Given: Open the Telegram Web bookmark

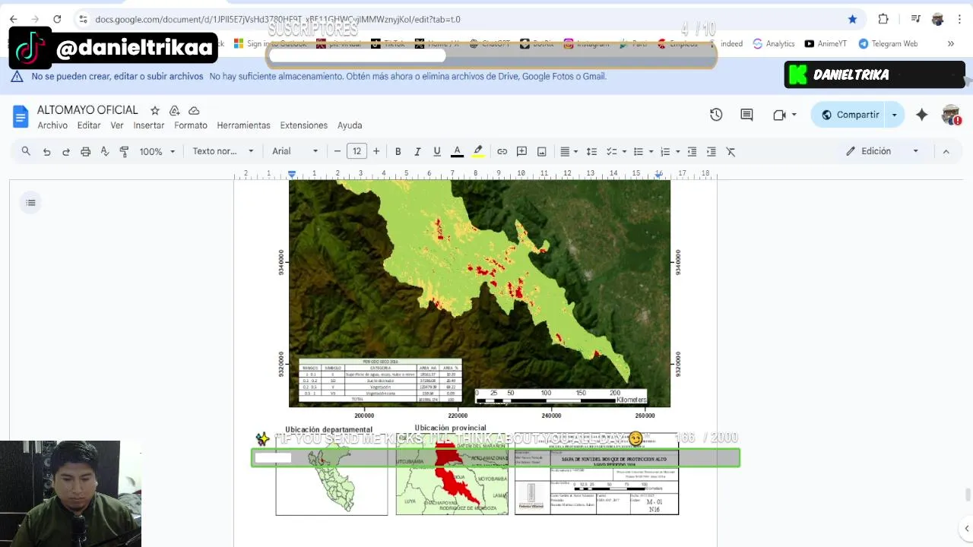Looking at the screenshot, I should (x=888, y=43).
